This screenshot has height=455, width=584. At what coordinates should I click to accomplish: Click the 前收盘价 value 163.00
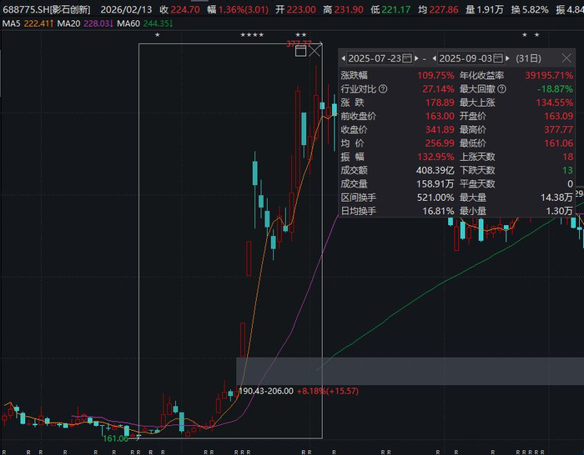click(x=440, y=116)
